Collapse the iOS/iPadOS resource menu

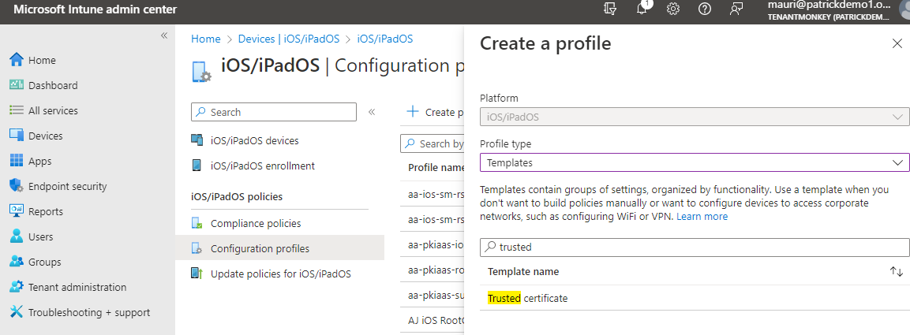click(372, 112)
